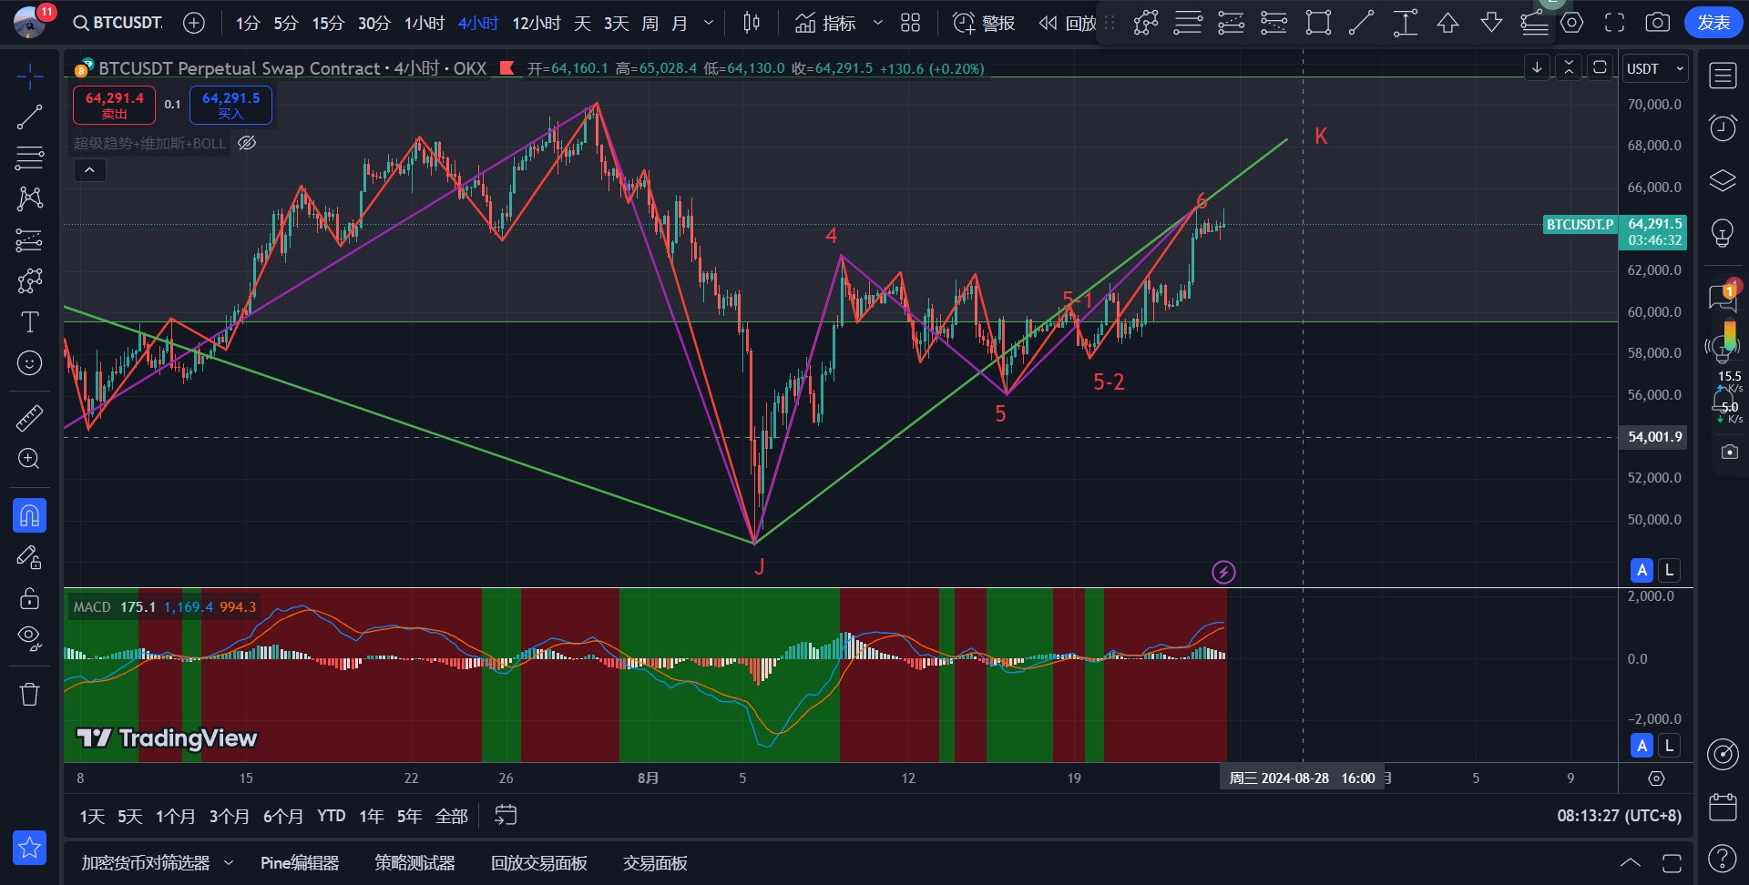1749x885 pixels.
Task: Select the 1个月 date range
Action: [x=176, y=816]
